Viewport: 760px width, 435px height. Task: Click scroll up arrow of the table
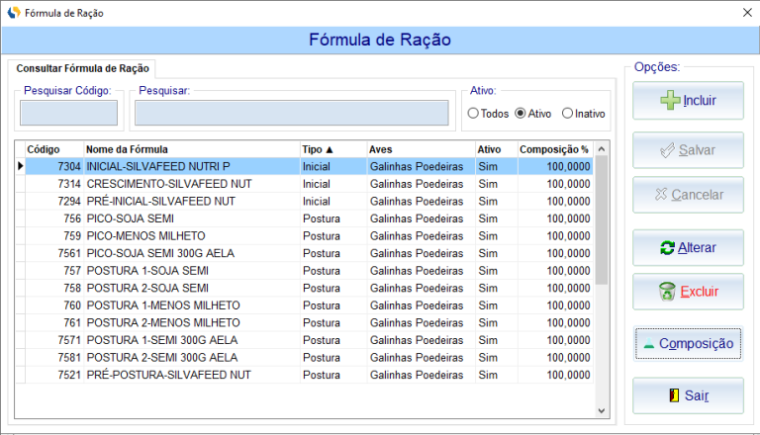(x=602, y=149)
